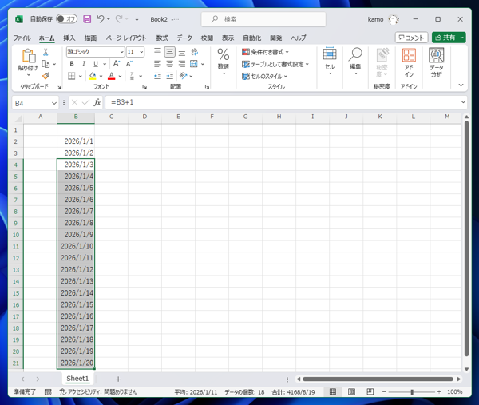Click the kamo account name

pyautogui.click(x=375, y=19)
